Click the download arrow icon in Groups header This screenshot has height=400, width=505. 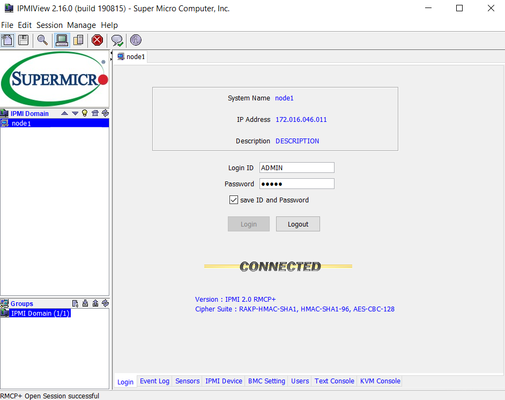[x=85, y=303]
